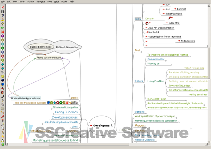
Task: Add the telephone handset icon
Action: point(2,97)
